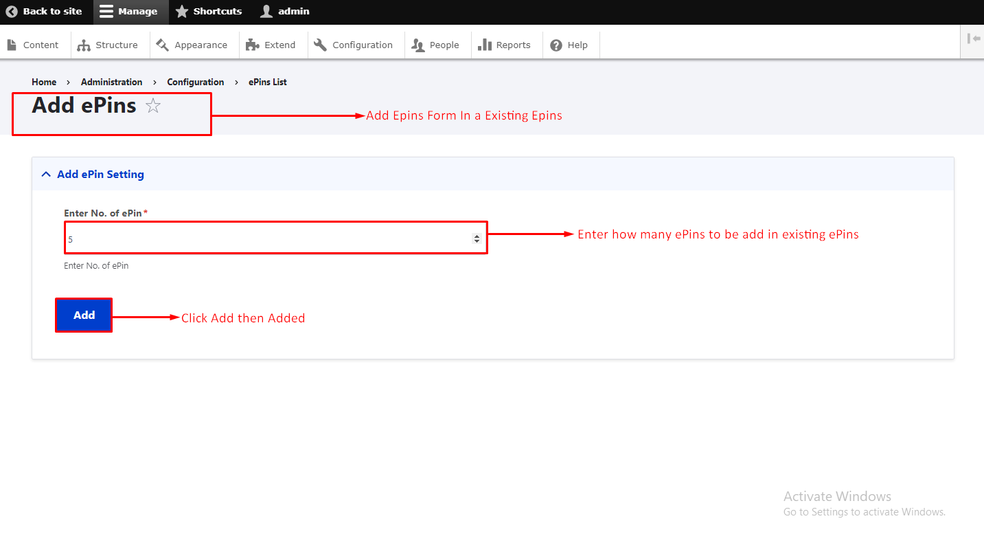Follow the ePins List breadcrumb link
This screenshot has width=984, height=545.
[268, 82]
